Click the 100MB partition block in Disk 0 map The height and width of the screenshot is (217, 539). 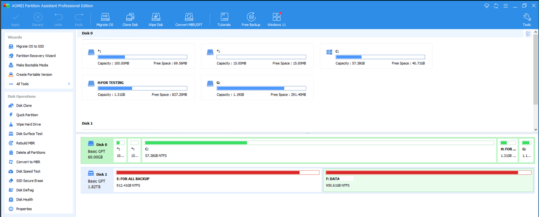pos(120,150)
